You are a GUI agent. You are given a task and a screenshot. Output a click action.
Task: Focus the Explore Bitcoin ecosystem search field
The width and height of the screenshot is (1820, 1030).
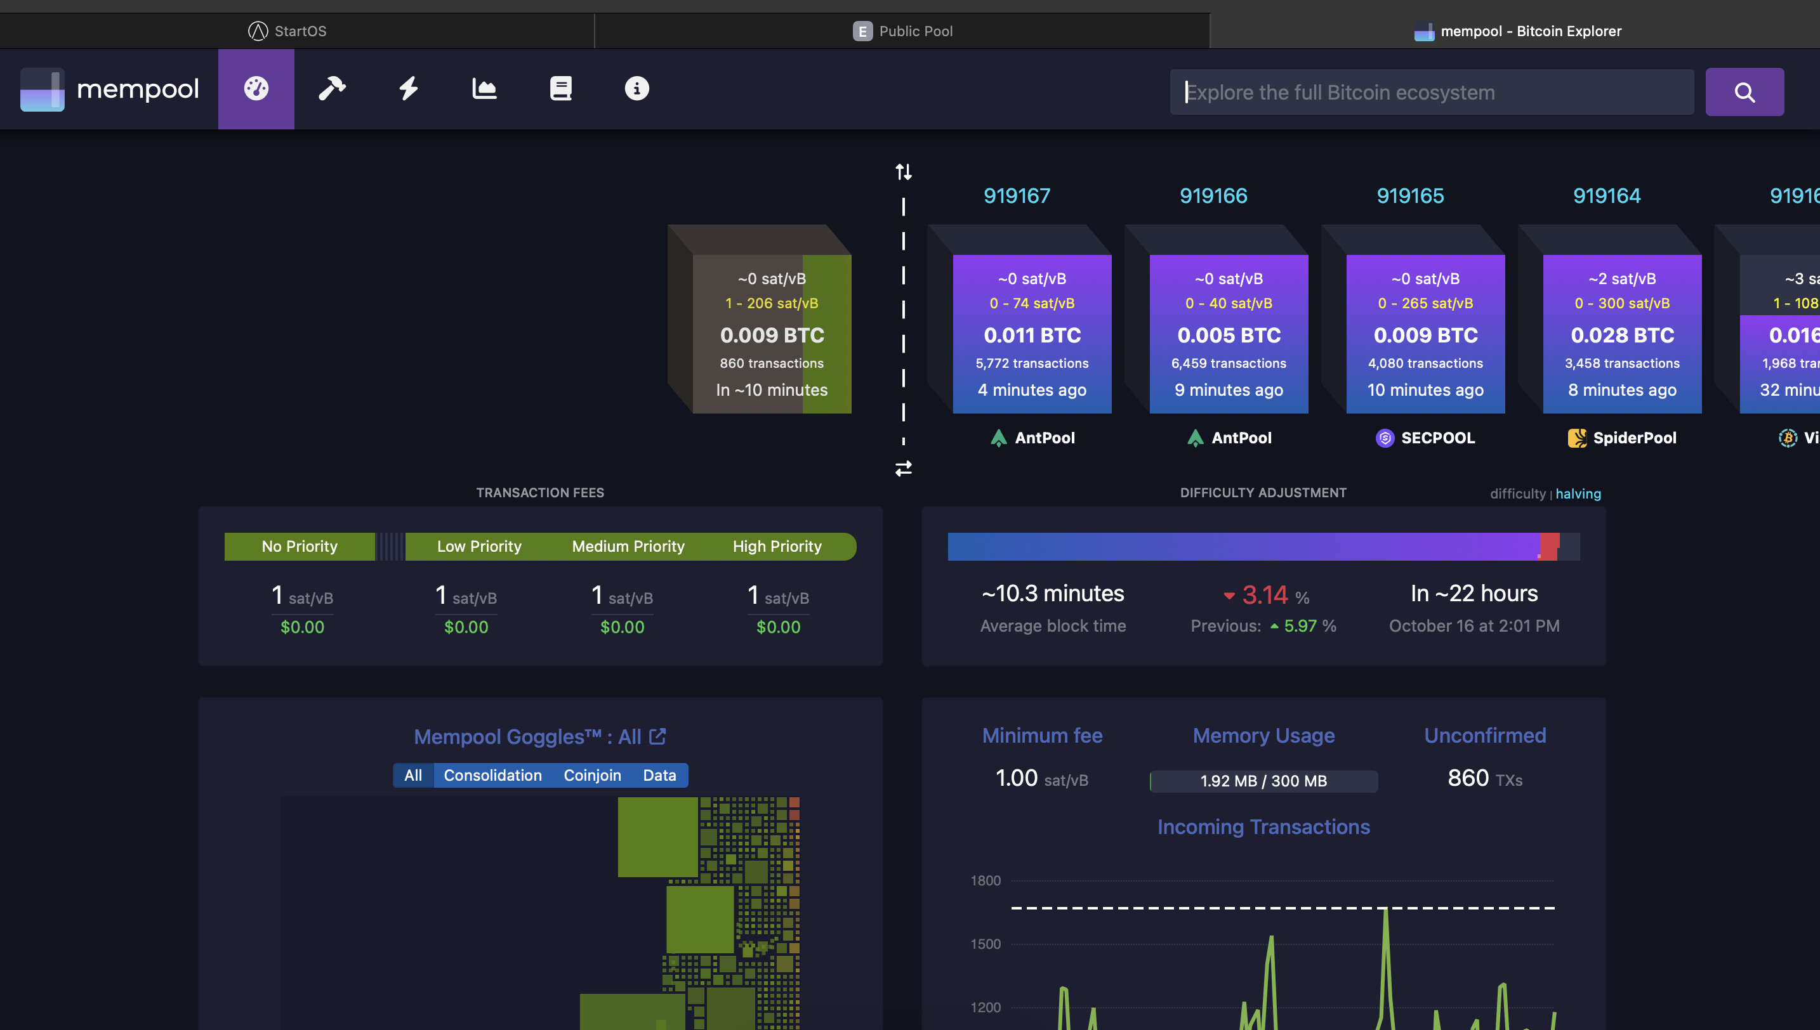1431,92
